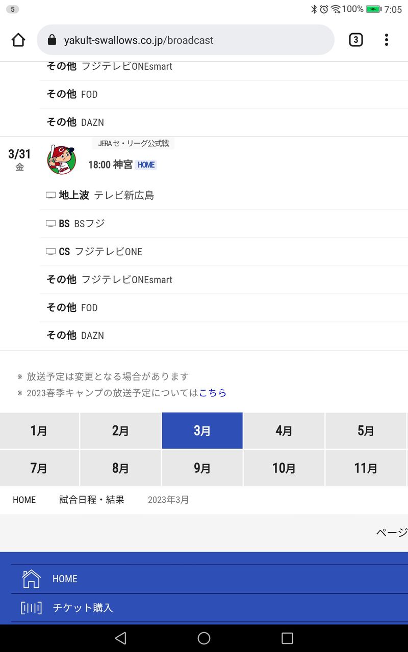The height and width of the screenshot is (652, 408).
Task: Tap the ticket barcode icon in footer
Action: pos(31,608)
